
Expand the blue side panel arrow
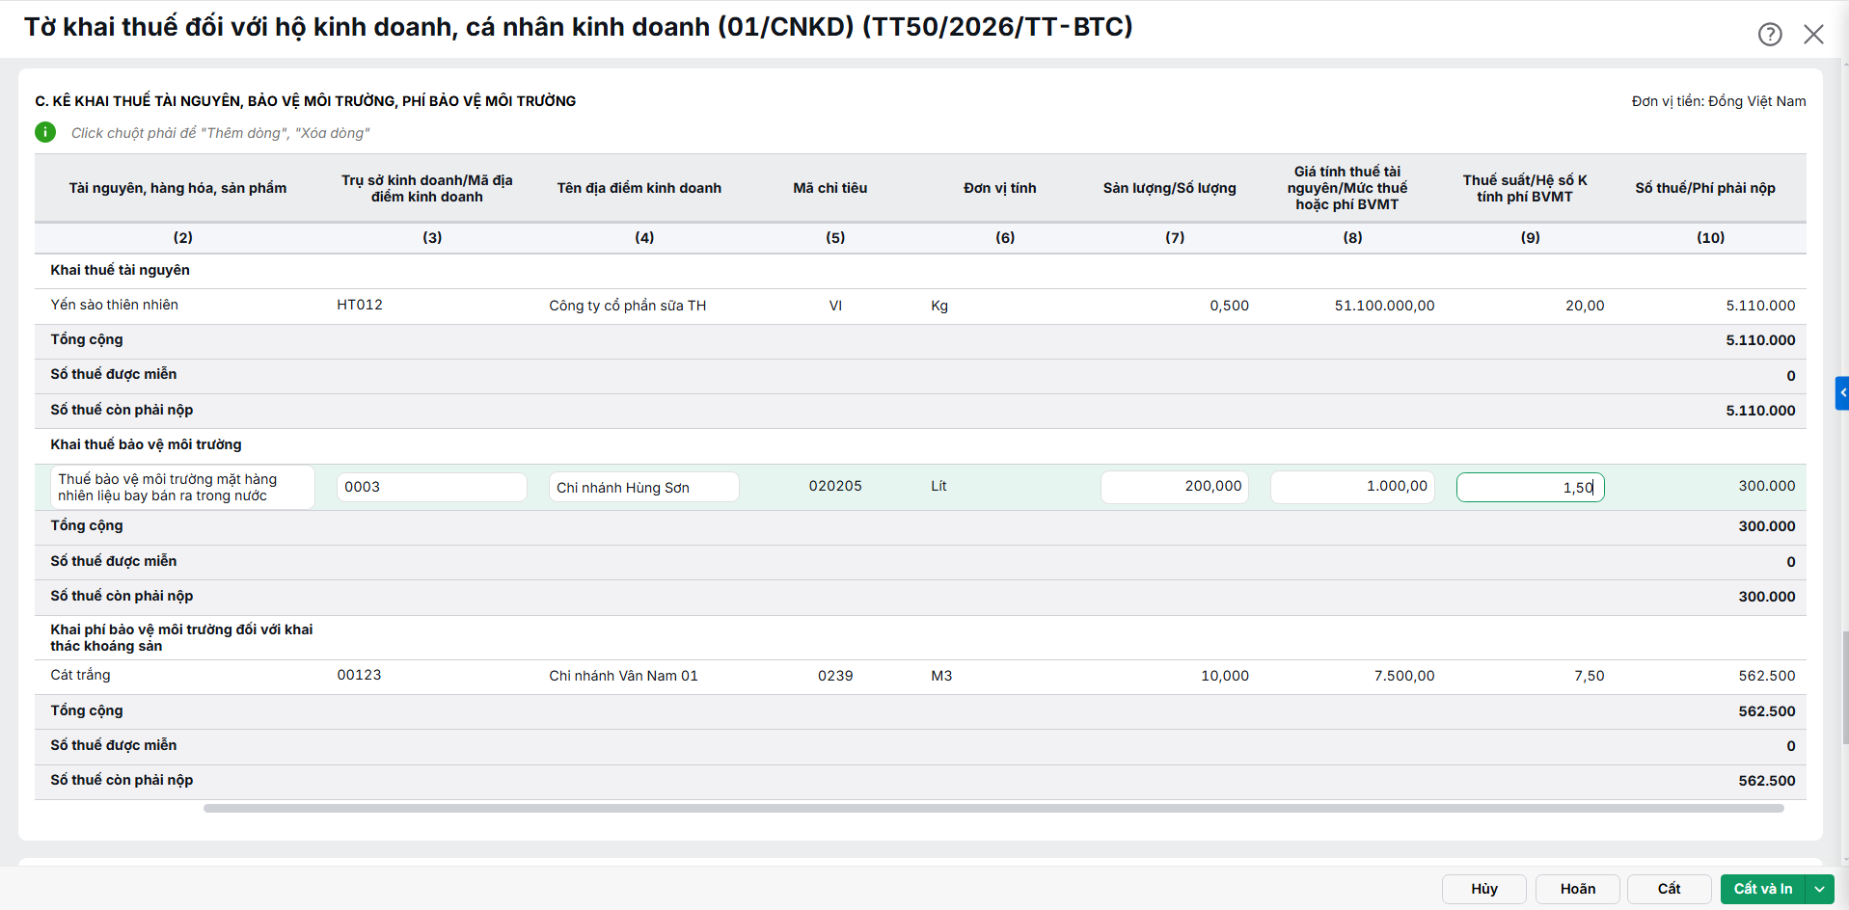pos(1842,393)
